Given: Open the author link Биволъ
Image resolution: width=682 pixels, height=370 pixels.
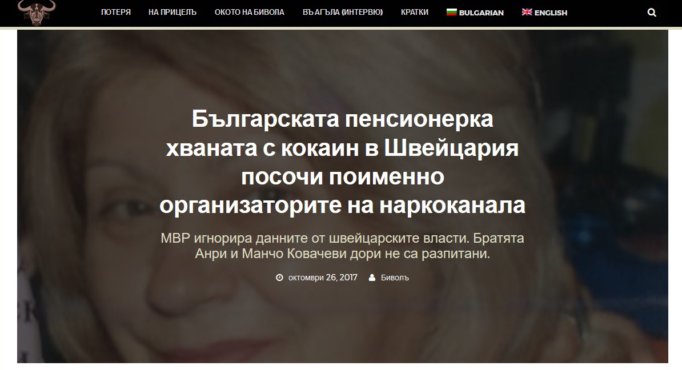Looking at the screenshot, I should tap(395, 277).
